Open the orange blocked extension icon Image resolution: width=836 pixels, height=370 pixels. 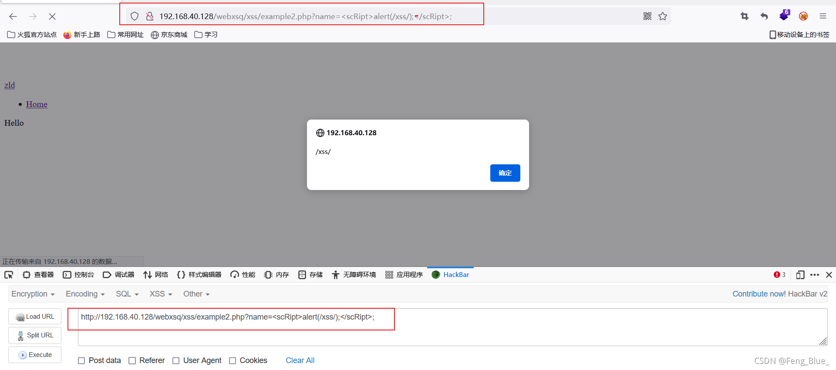coord(803,16)
